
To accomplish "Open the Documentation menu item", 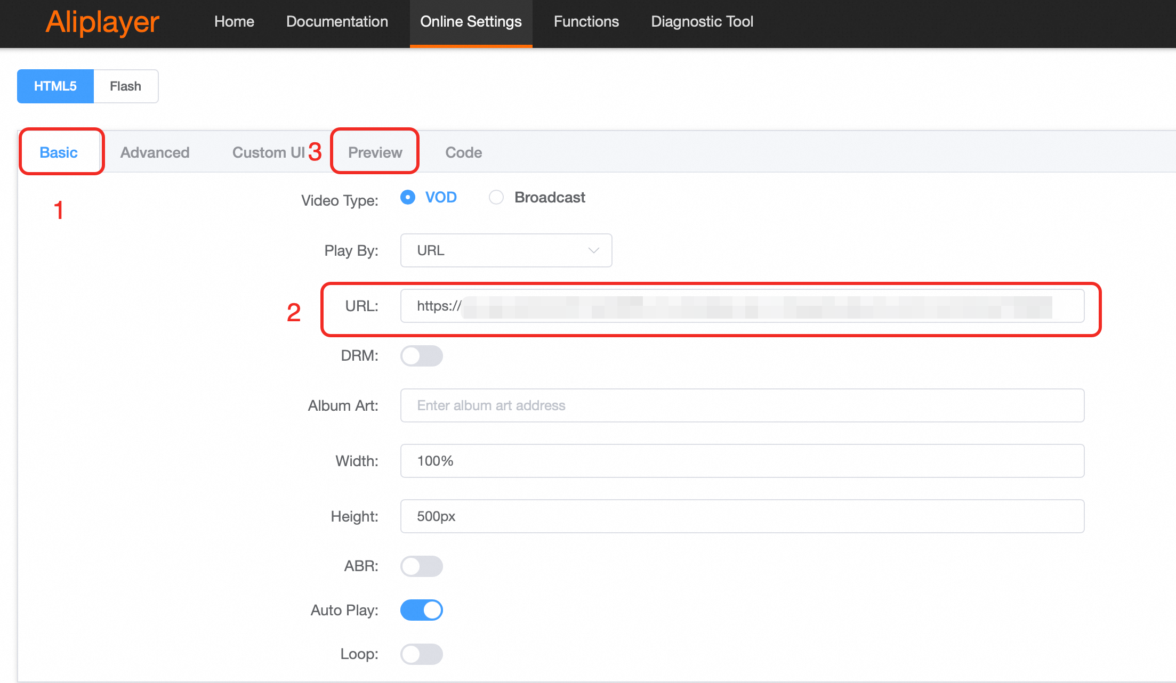I will point(337,22).
